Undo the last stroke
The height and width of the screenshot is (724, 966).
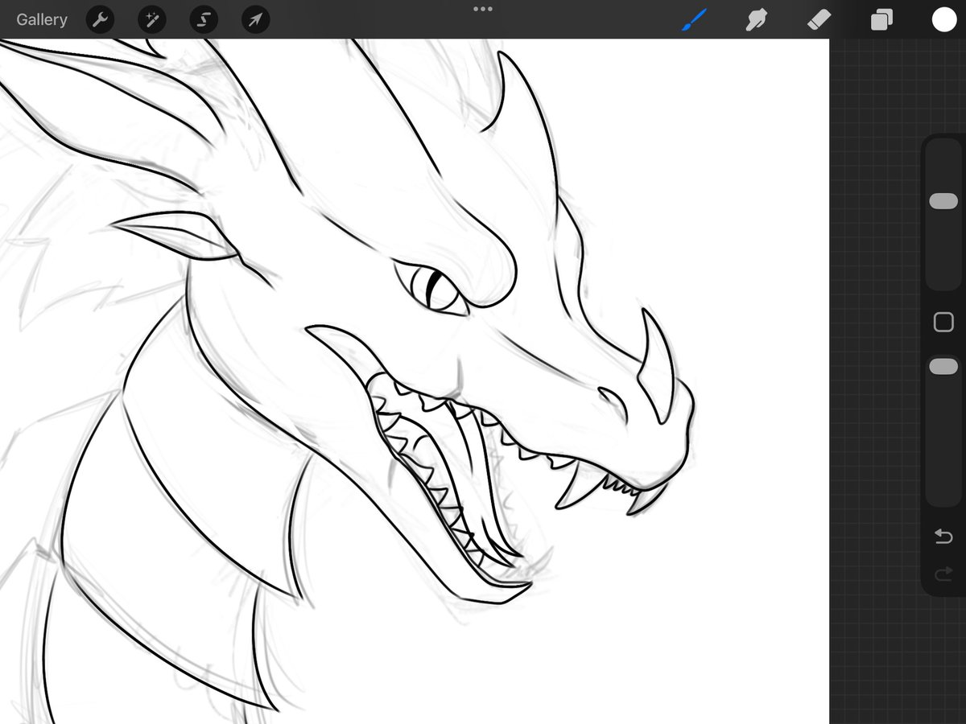pos(943,537)
